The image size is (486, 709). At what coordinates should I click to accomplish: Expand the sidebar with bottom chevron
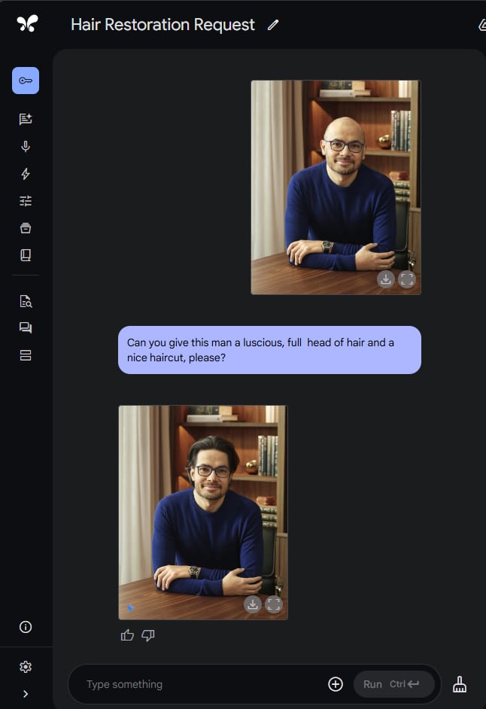pos(26,694)
